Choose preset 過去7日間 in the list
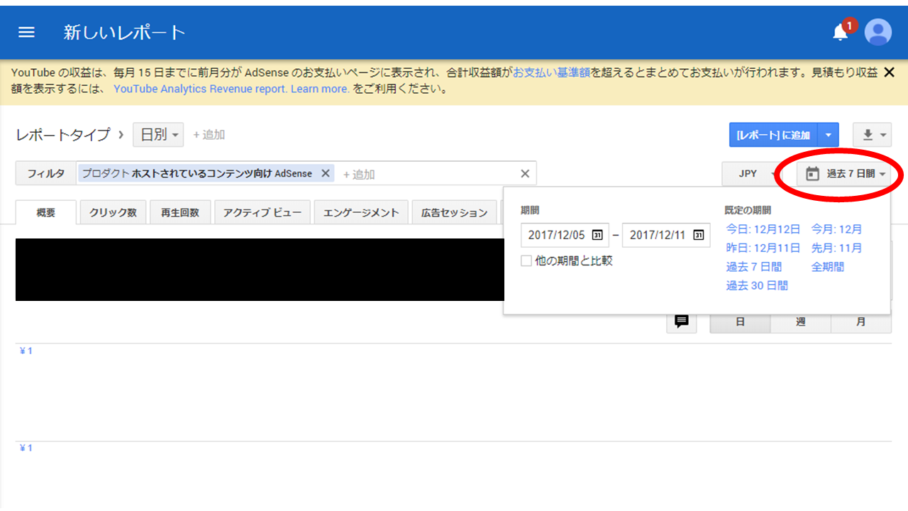Viewport: 908px width, 511px height. click(754, 267)
